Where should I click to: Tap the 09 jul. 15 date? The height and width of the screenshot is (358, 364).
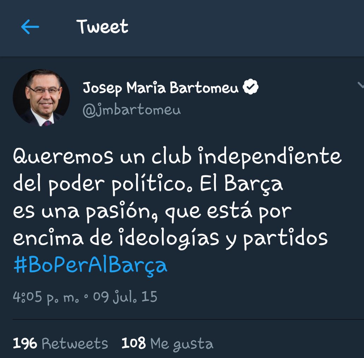[125, 297]
